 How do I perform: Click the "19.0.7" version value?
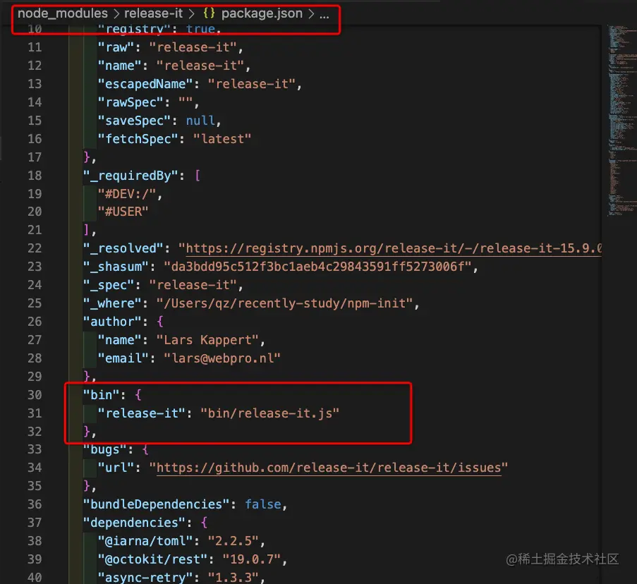(251, 559)
